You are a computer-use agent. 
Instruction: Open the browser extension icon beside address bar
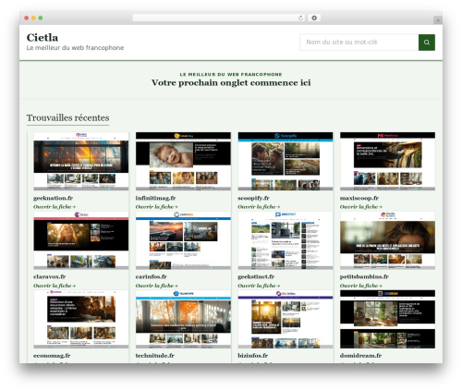click(314, 18)
